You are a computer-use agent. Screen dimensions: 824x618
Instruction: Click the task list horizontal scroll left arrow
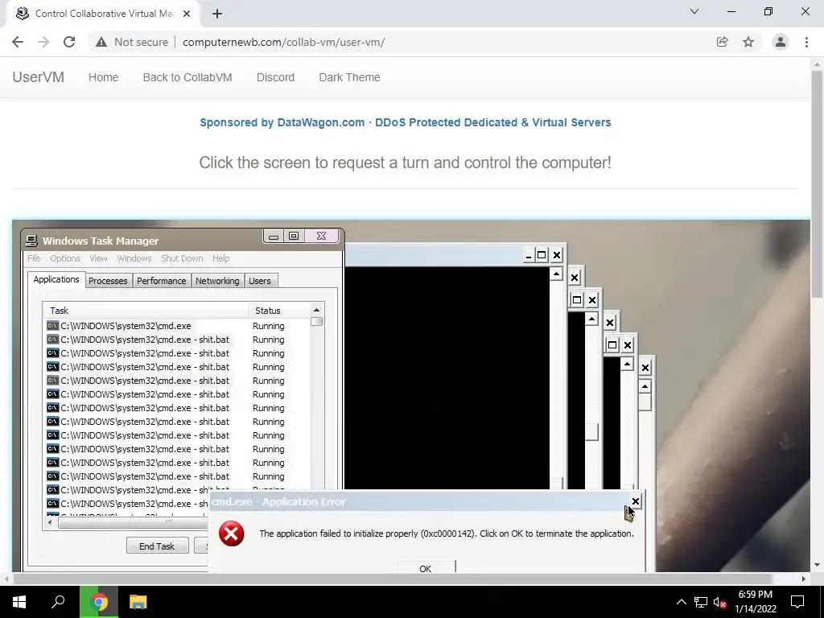pyautogui.click(x=50, y=522)
